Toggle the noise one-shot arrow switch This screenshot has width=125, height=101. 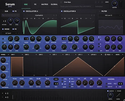click(x=3, y=39)
